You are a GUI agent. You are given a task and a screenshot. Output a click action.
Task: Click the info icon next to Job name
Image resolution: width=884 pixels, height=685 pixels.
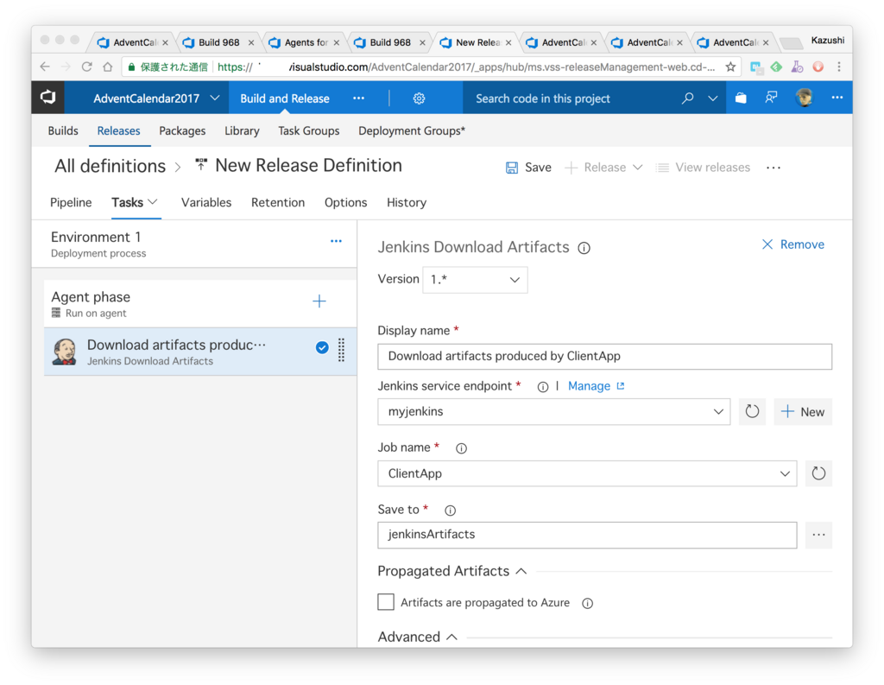pos(461,448)
